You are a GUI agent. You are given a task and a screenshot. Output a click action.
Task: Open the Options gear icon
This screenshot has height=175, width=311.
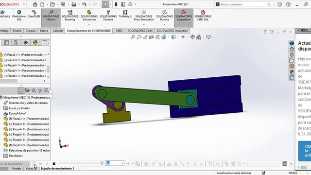tap(130, 4)
